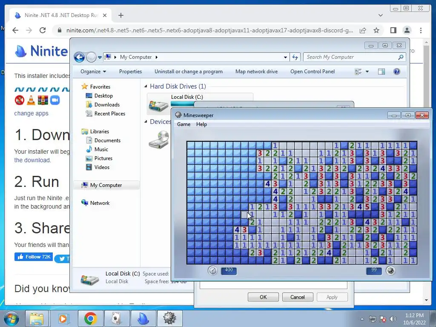Click the Apply button in Properties dialog

332,297
